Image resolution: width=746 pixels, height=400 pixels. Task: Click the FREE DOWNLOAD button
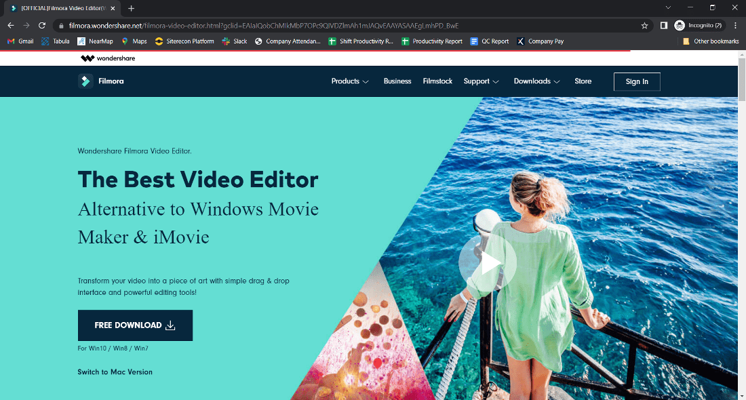(135, 325)
